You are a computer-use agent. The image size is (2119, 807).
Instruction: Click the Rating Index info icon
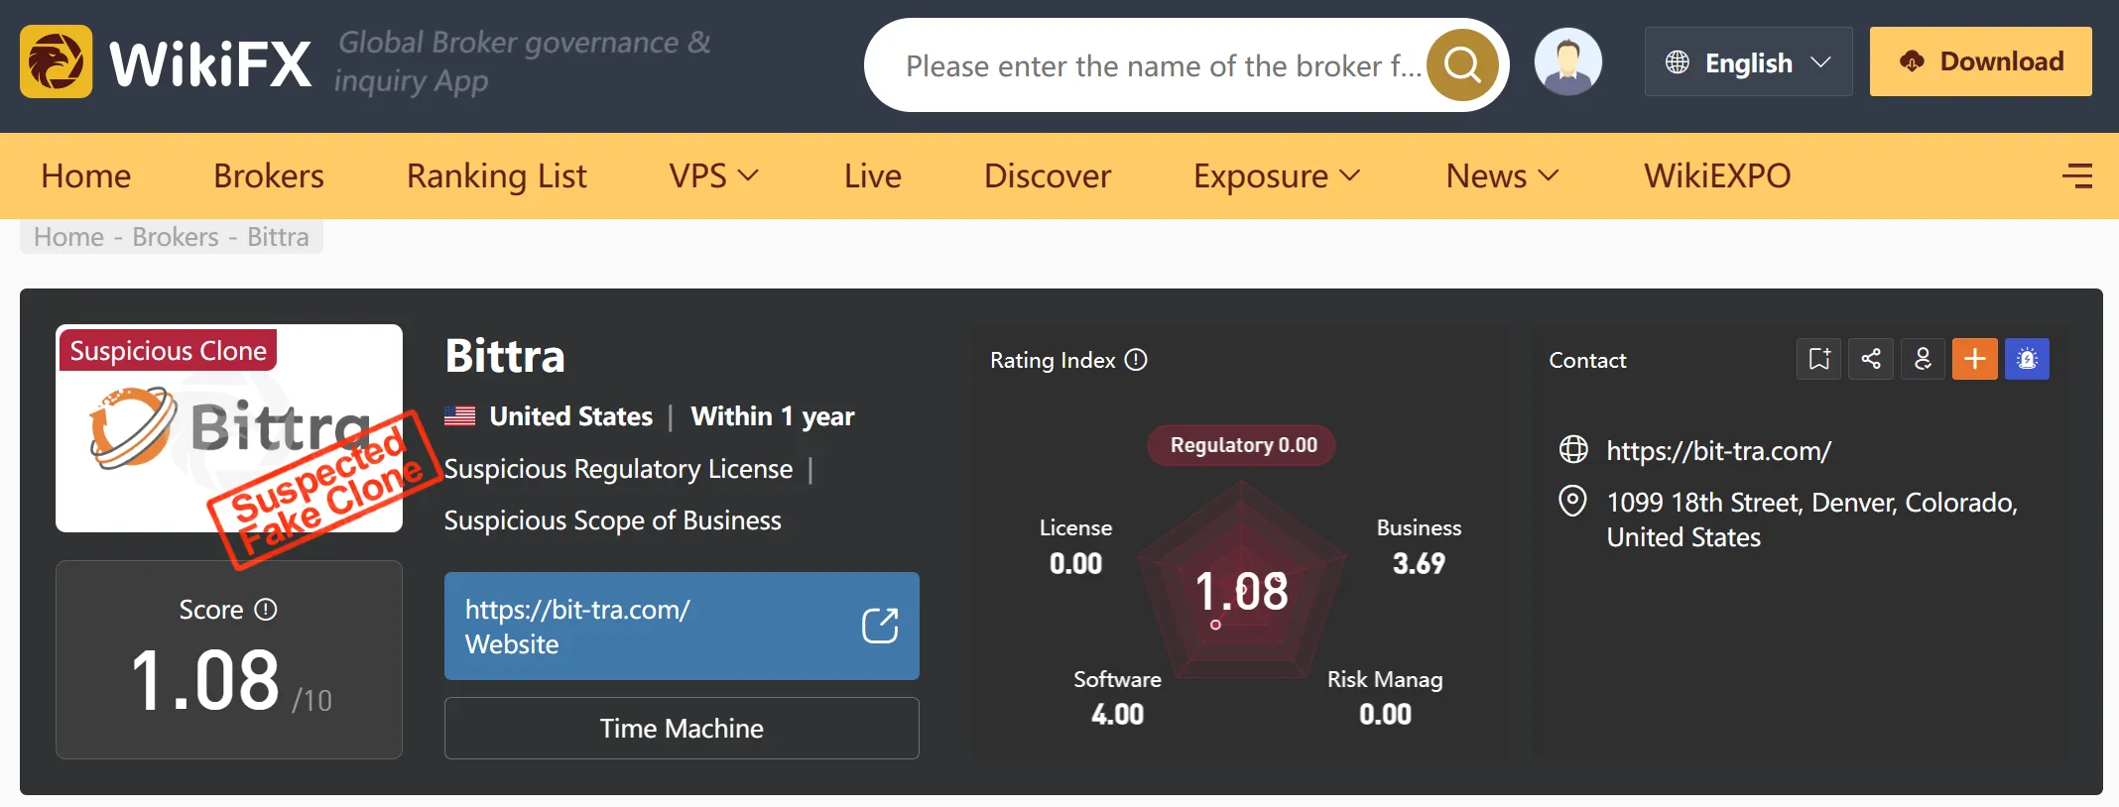click(1137, 360)
